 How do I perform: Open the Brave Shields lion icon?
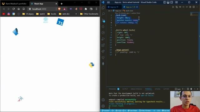[59, 9]
